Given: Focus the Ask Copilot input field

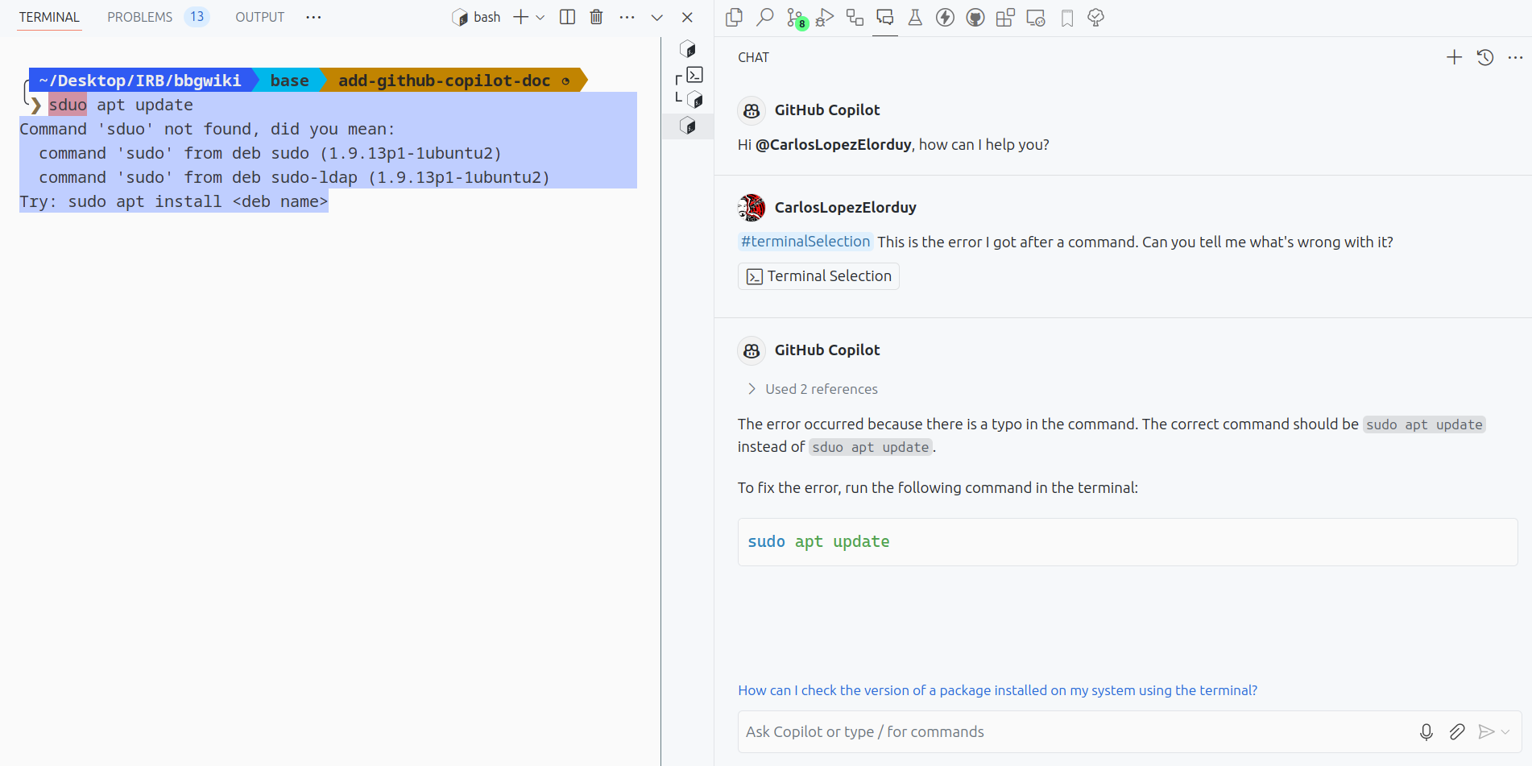Looking at the screenshot, I should pyautogui.click(x=1075, y=731).
